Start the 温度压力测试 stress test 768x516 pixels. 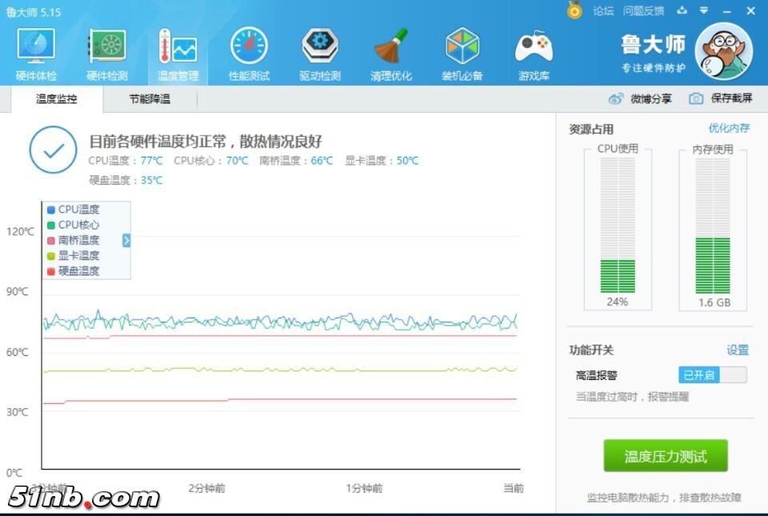pyautogui.click(x=666, y=456)
